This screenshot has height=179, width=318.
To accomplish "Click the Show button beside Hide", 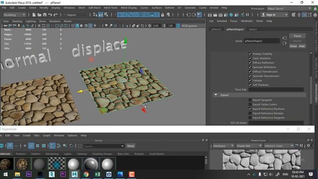I will (x=293, y=46).
